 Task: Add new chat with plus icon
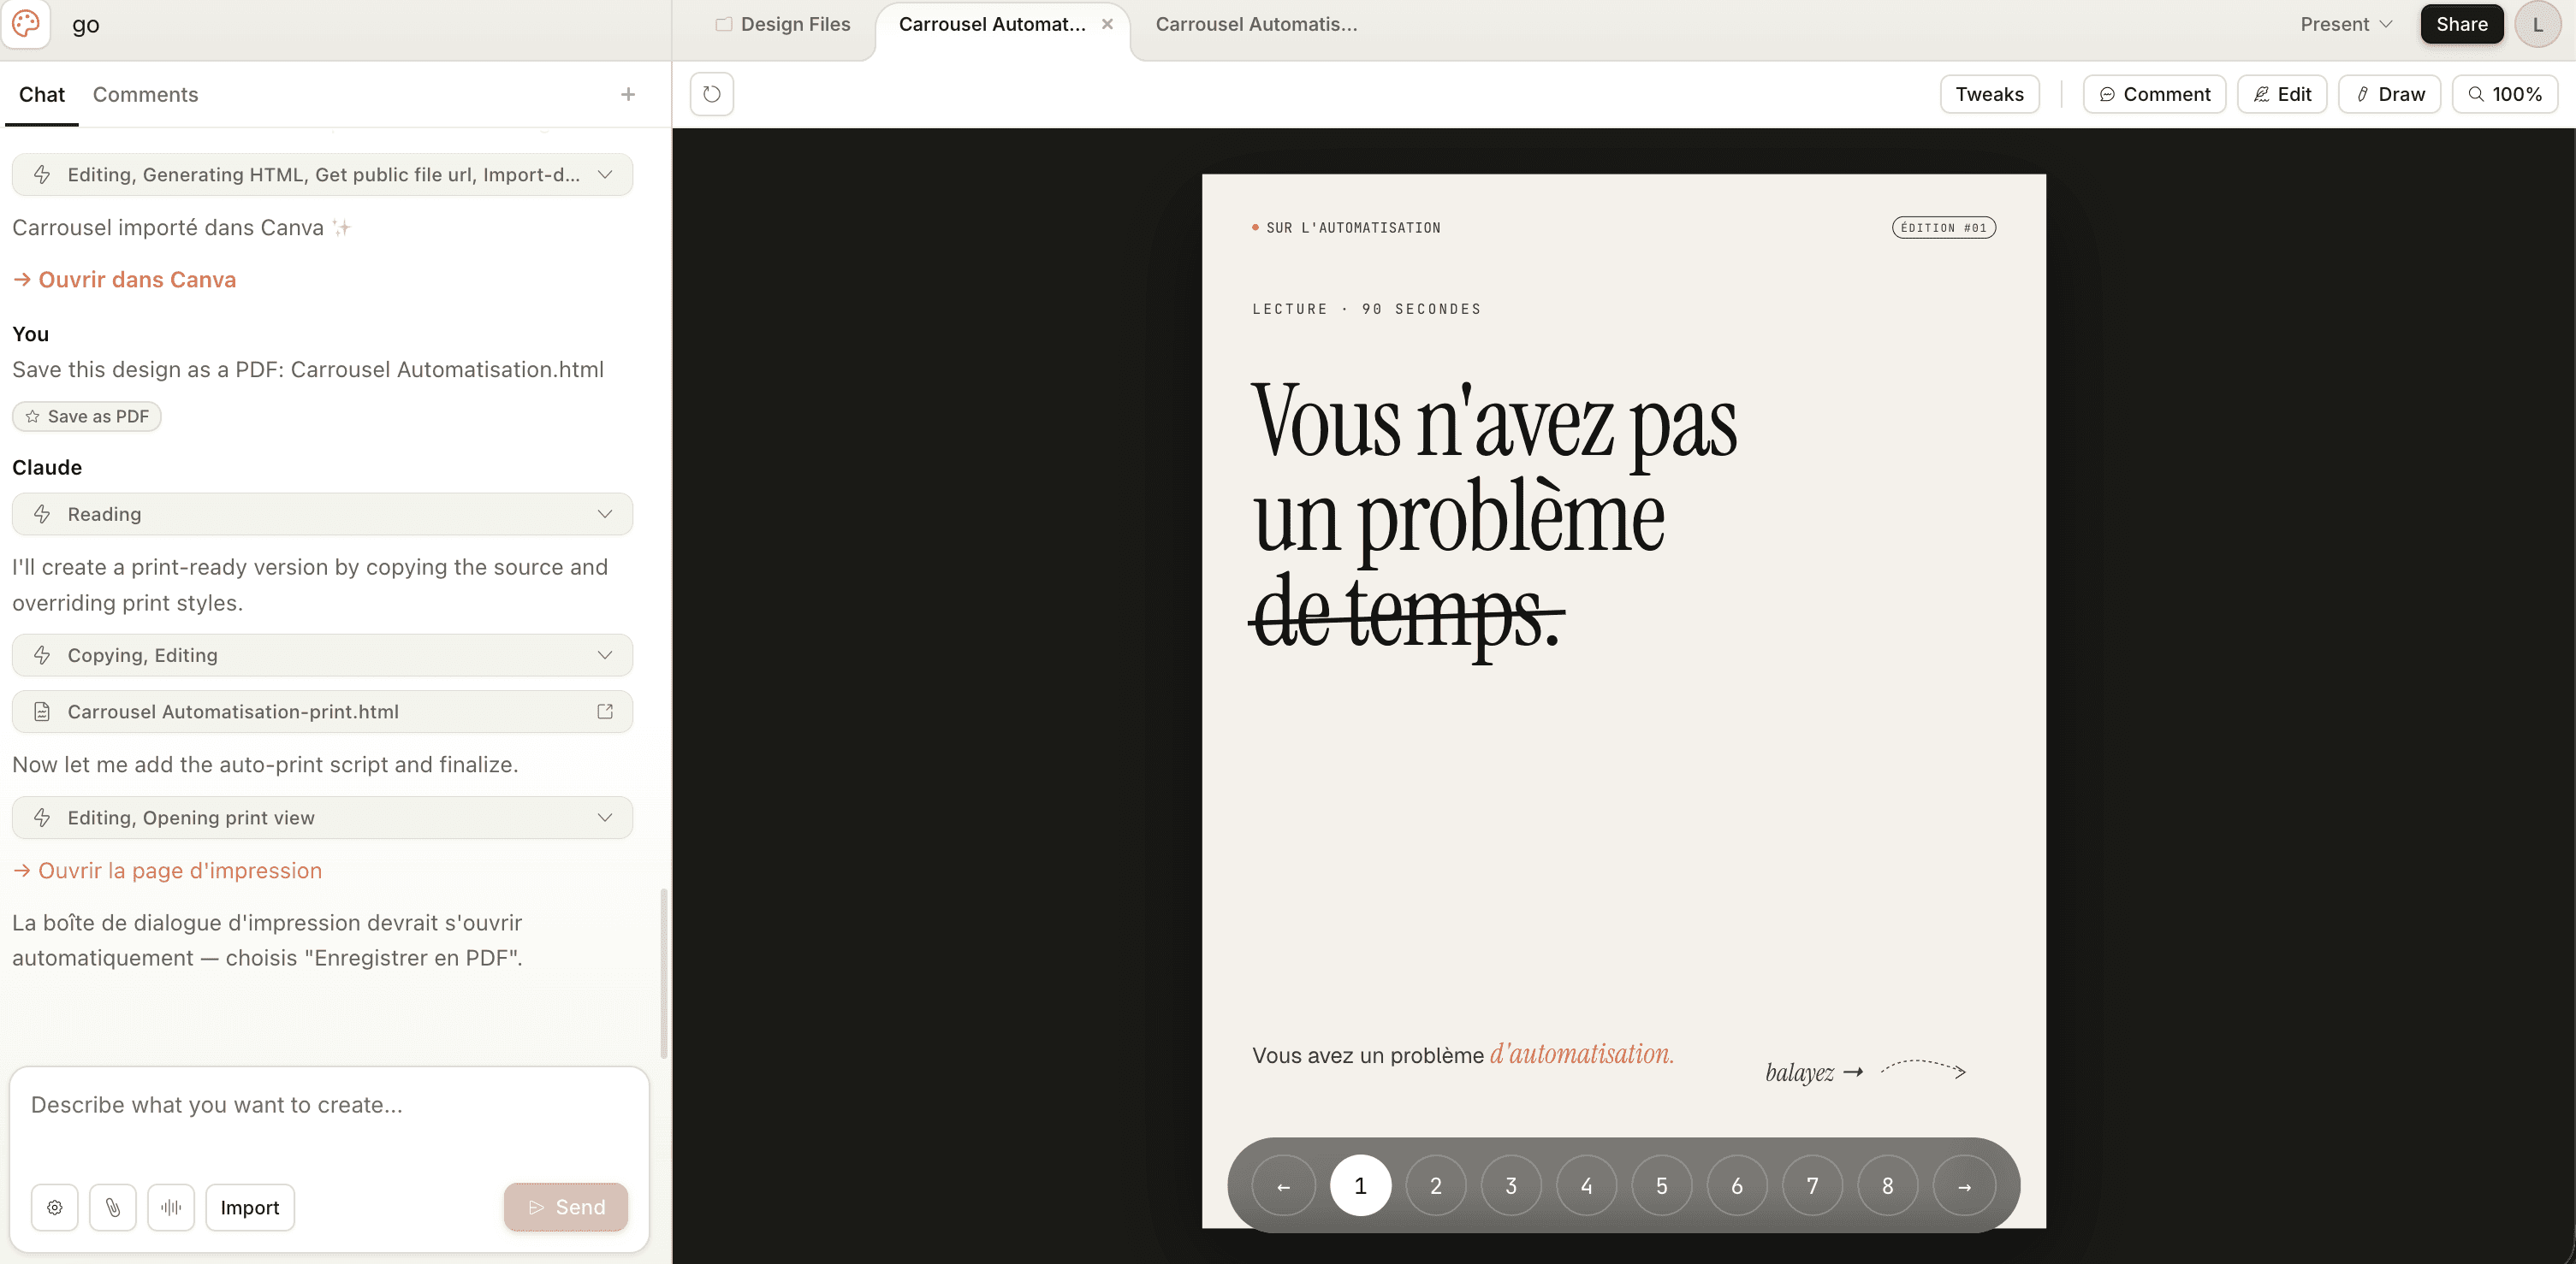point(628,94)
